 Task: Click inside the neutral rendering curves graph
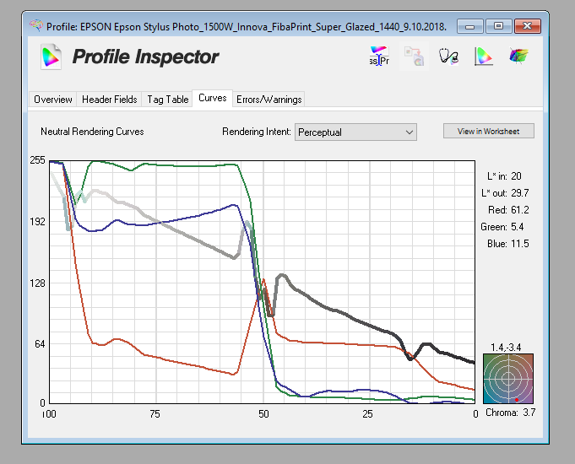pos(263,282)
